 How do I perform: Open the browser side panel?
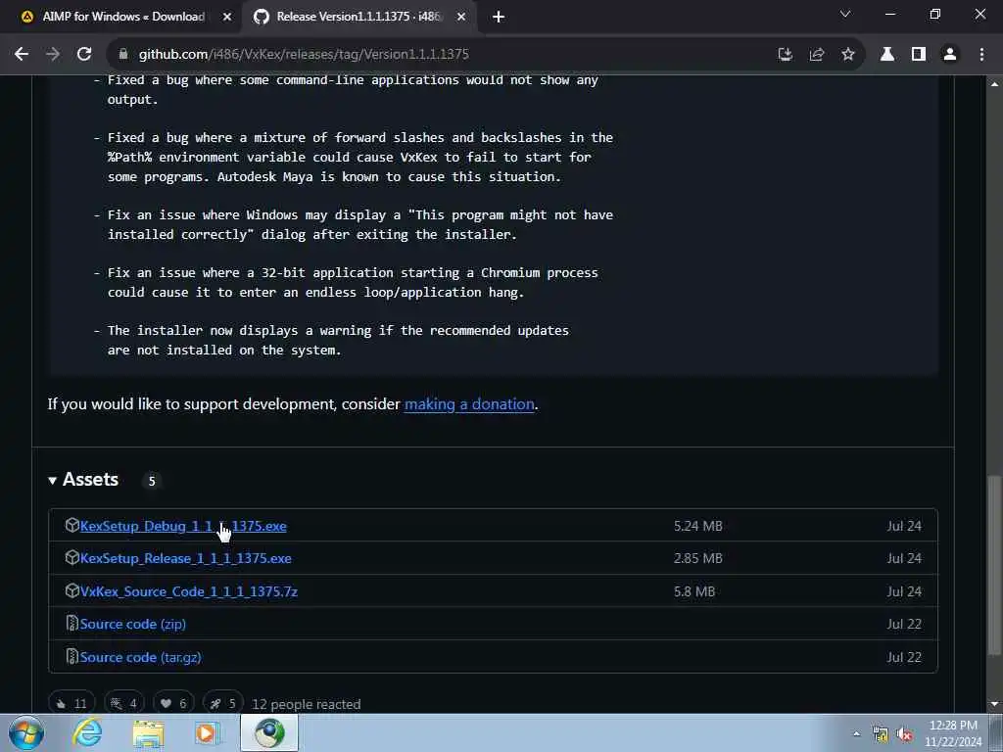point(919,55)
